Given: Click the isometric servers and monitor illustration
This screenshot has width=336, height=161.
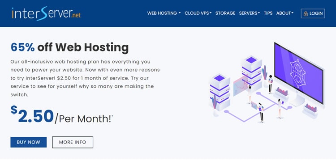Looking at the screenshot, I should (x=267, y=82).
